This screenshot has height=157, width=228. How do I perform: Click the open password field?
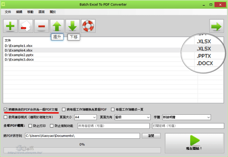tap(188, 126)
